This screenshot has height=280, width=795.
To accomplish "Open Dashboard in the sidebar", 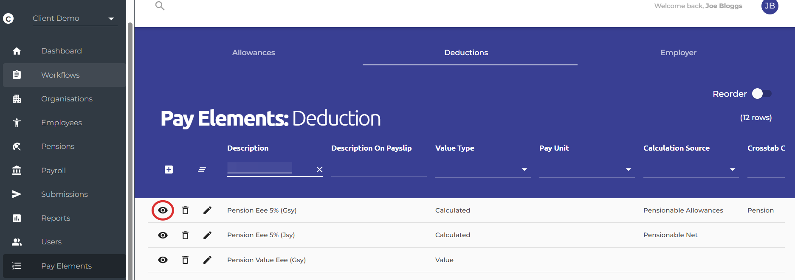I will tap(64, 51).
